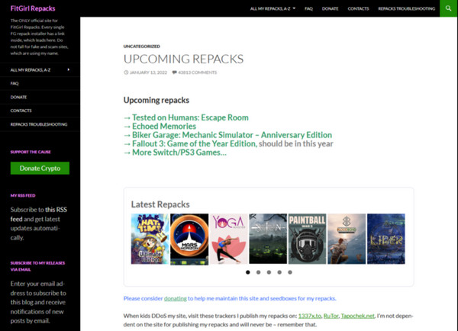Open the 43813 Comments link

[x=198, y=72]
